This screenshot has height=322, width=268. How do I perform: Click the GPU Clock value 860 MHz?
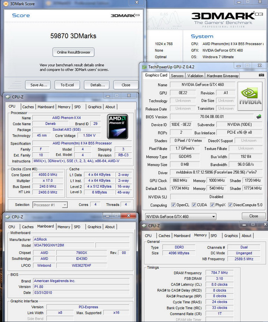pyautogui.click(x=180, y=180)
